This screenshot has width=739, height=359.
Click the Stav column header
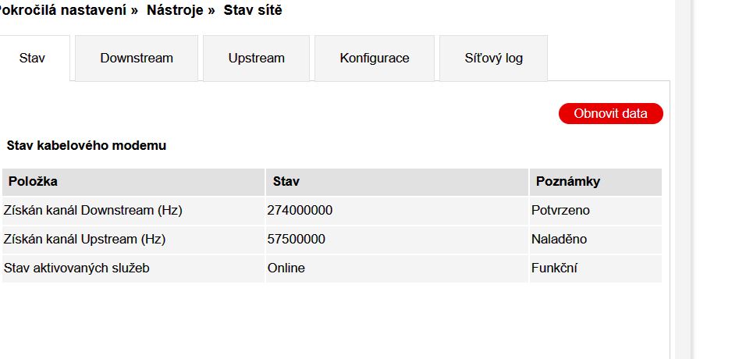(397, 182)
